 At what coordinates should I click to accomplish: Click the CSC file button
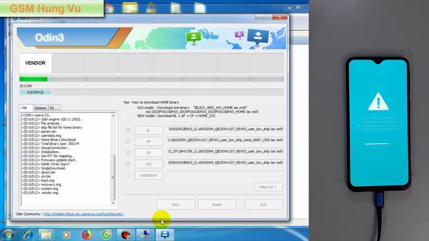click(x=149, y=164)
